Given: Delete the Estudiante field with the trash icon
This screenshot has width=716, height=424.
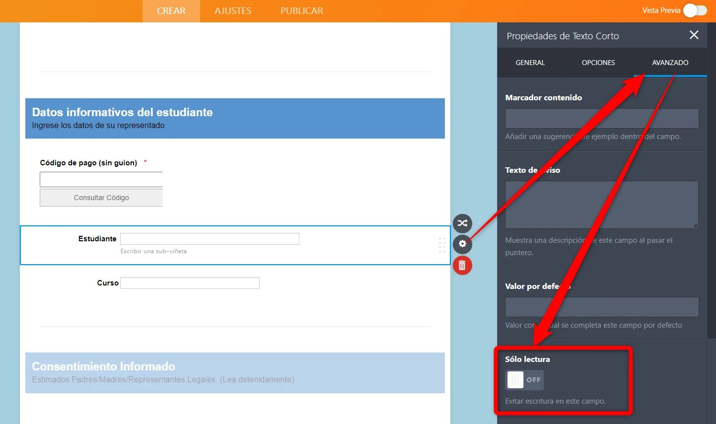Looking at the screenshot, I should point(462,265).
